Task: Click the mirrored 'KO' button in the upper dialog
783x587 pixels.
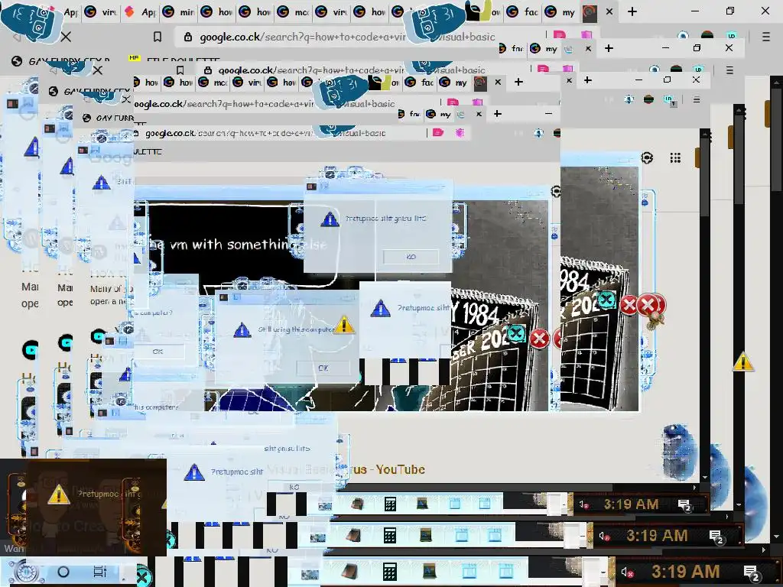Action: pyautogui.click(x=411, y=257)
